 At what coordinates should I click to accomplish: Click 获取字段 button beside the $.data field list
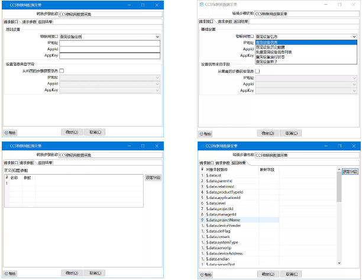tap(350, 171)
